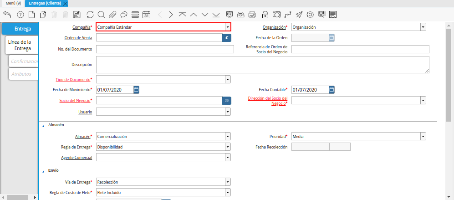Viewport: 454px width, 200px height.
Task: Go to previous record up-chevron icon
Action: (x=194, y=15)
